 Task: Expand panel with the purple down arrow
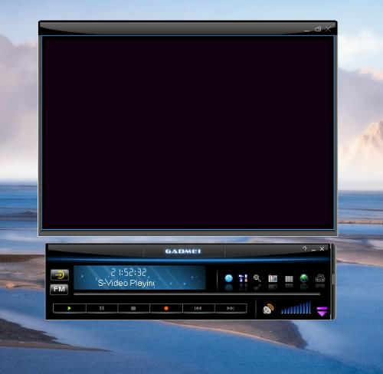tap(322, 311)
